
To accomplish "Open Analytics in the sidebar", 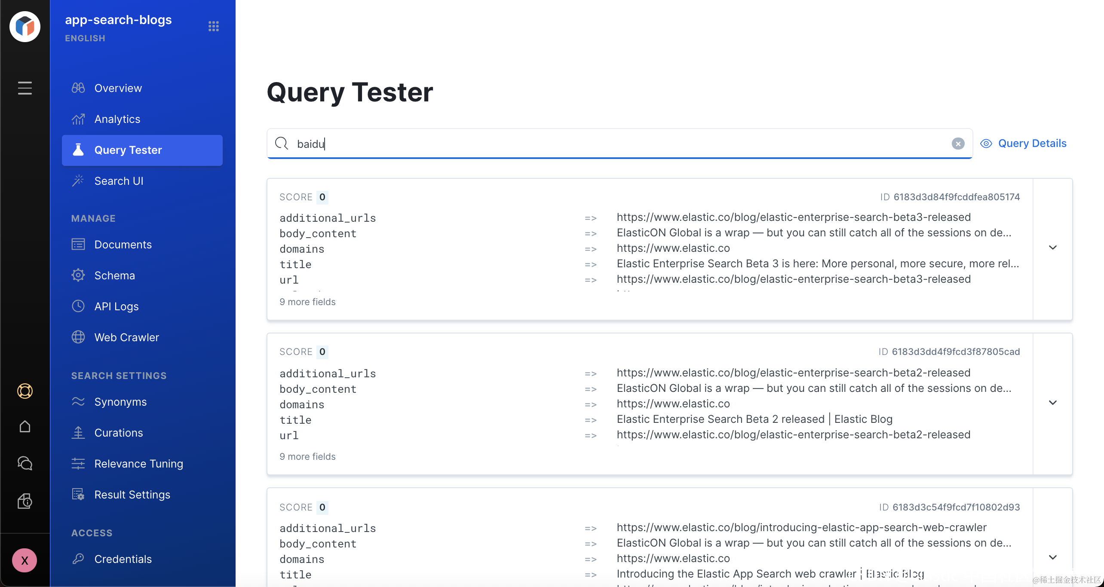I will (117, 119).
